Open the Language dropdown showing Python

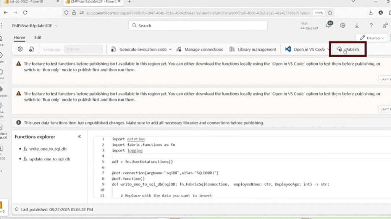[x=84, y=49]
